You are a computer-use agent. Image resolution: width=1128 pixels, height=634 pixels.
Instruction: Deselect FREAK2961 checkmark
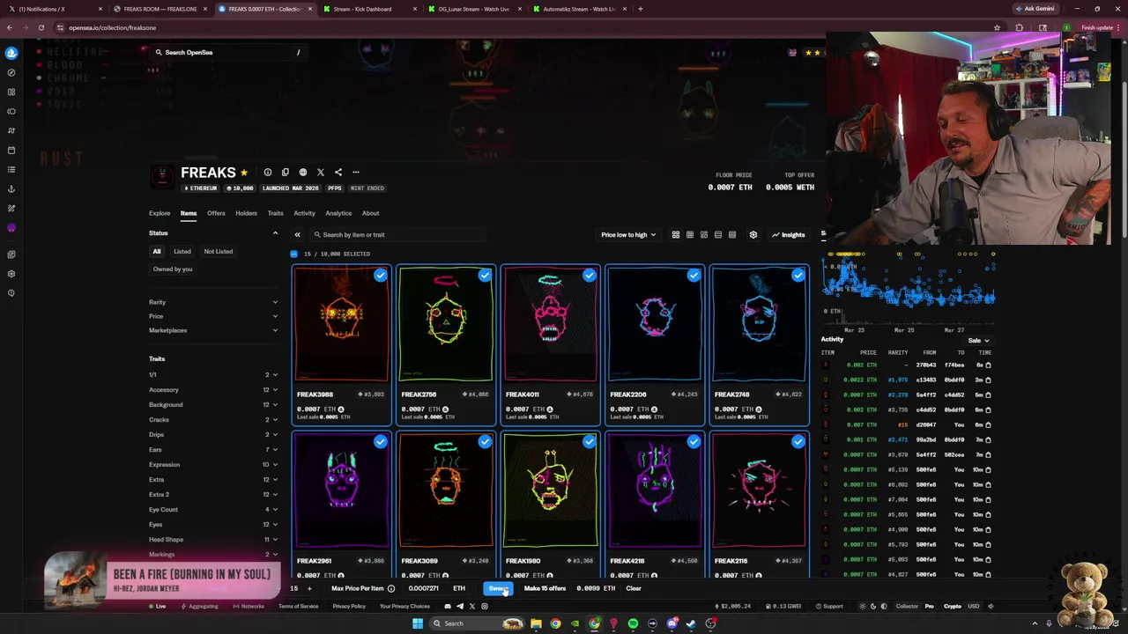(x=380, y=442)
